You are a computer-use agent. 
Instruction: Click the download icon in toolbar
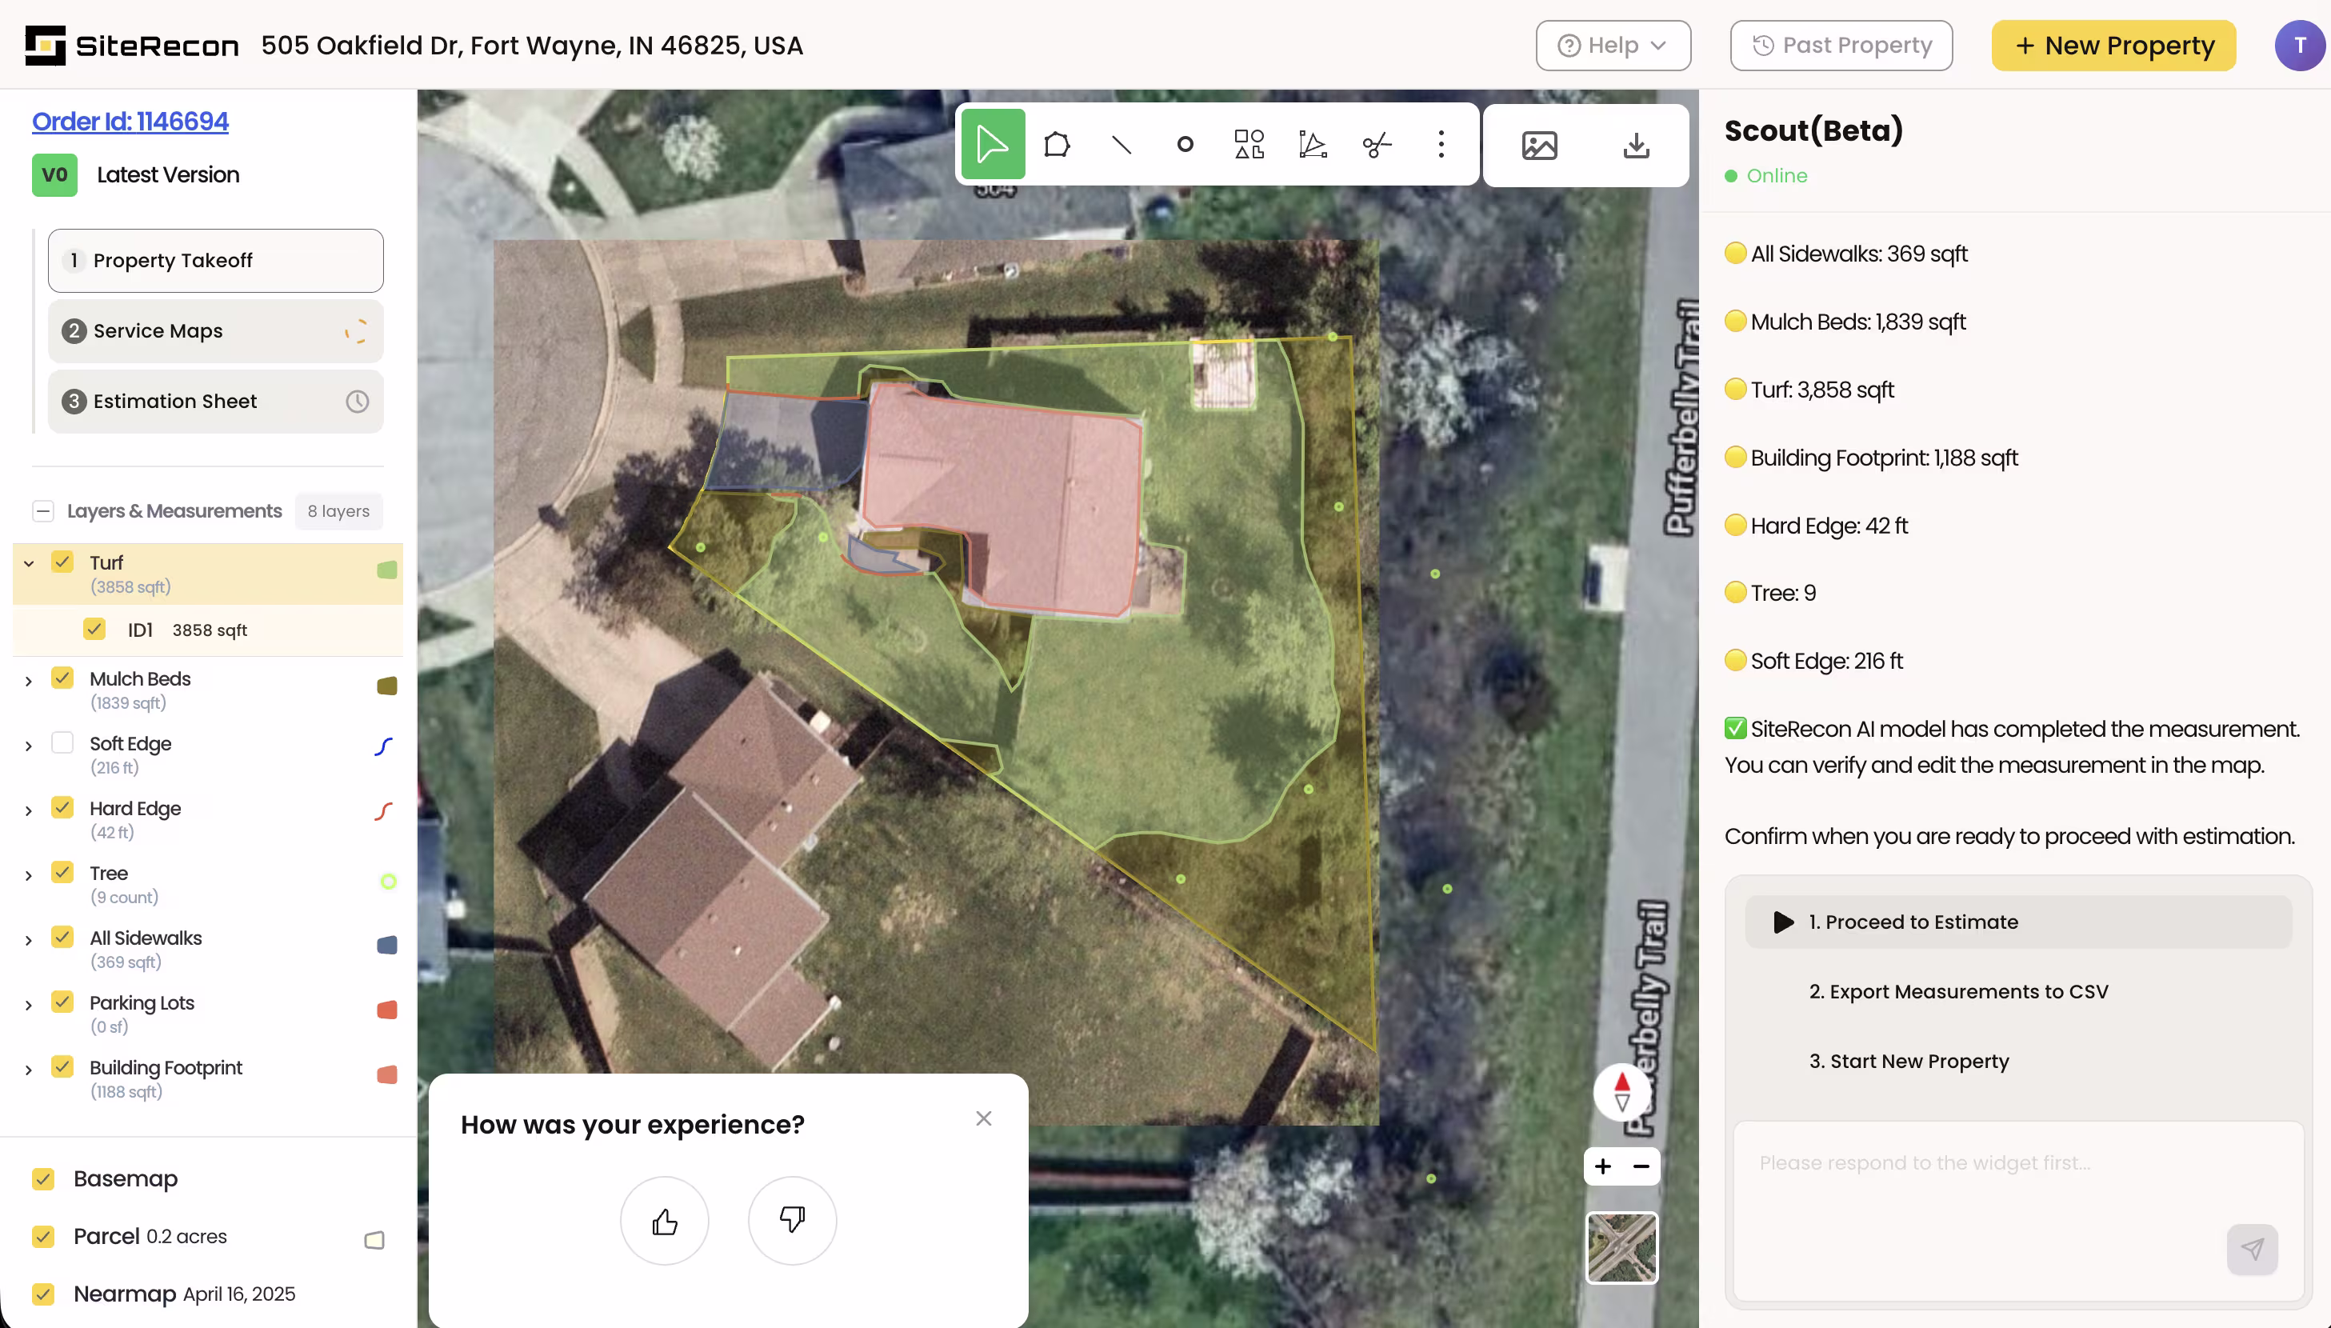pyautogui.click(x=1636, y=145)
